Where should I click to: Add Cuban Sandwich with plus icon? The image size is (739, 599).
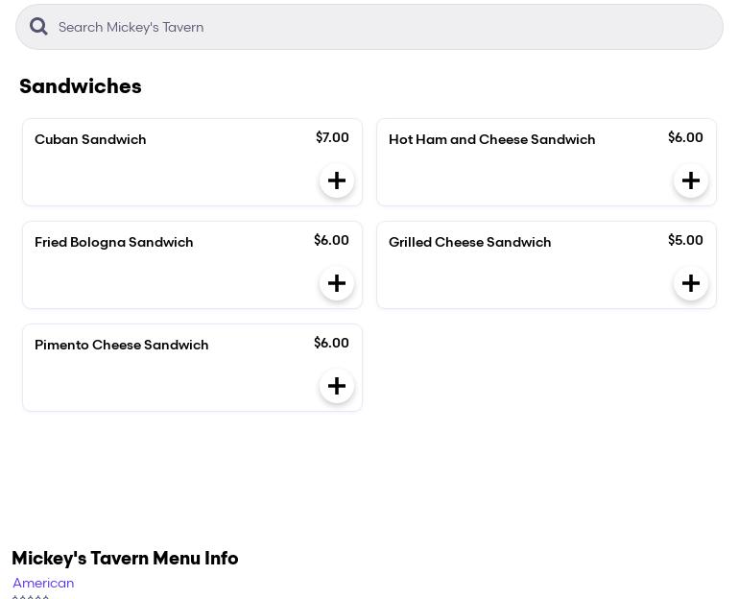coord(337,180)
